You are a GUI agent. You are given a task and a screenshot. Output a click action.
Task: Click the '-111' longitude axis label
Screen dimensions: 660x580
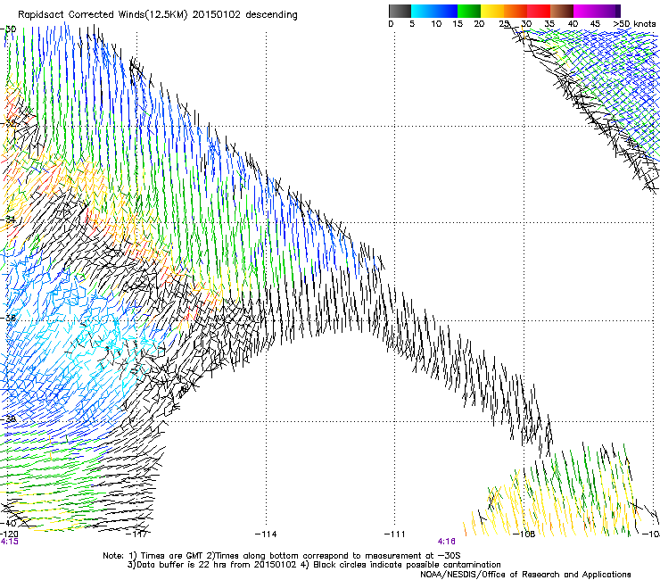click(x=394, y=534)
